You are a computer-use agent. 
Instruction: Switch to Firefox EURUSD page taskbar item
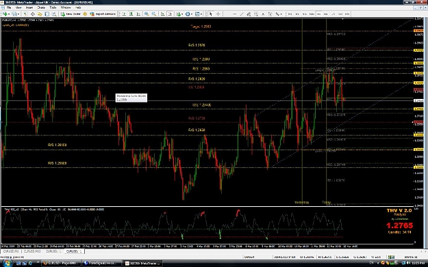coord(62,263)
